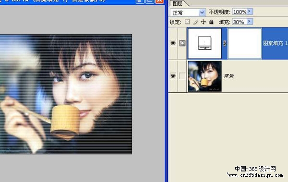Click the 背景 layer photo thumbnail
Viewport: 288px width, 182px height.
click(204, 76)
